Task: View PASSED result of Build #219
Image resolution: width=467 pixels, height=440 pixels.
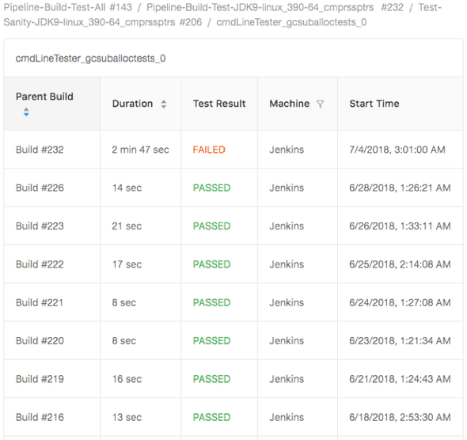Action: pos(211,379)
